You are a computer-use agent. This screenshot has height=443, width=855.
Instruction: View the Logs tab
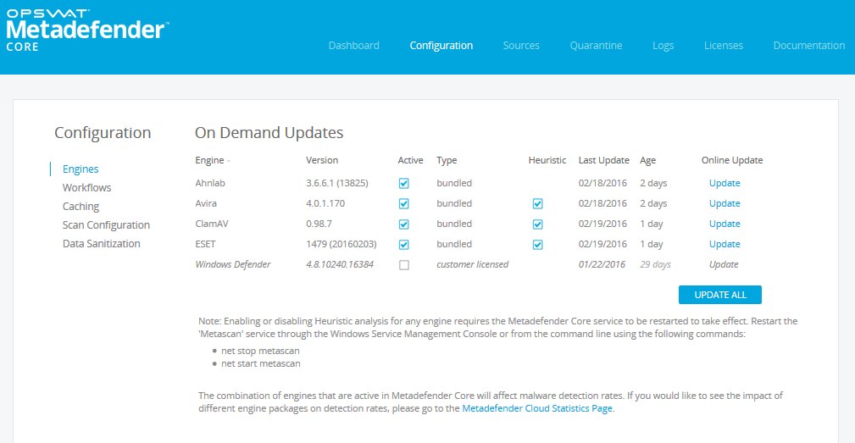pyautogui.click(x=663, y=45)
